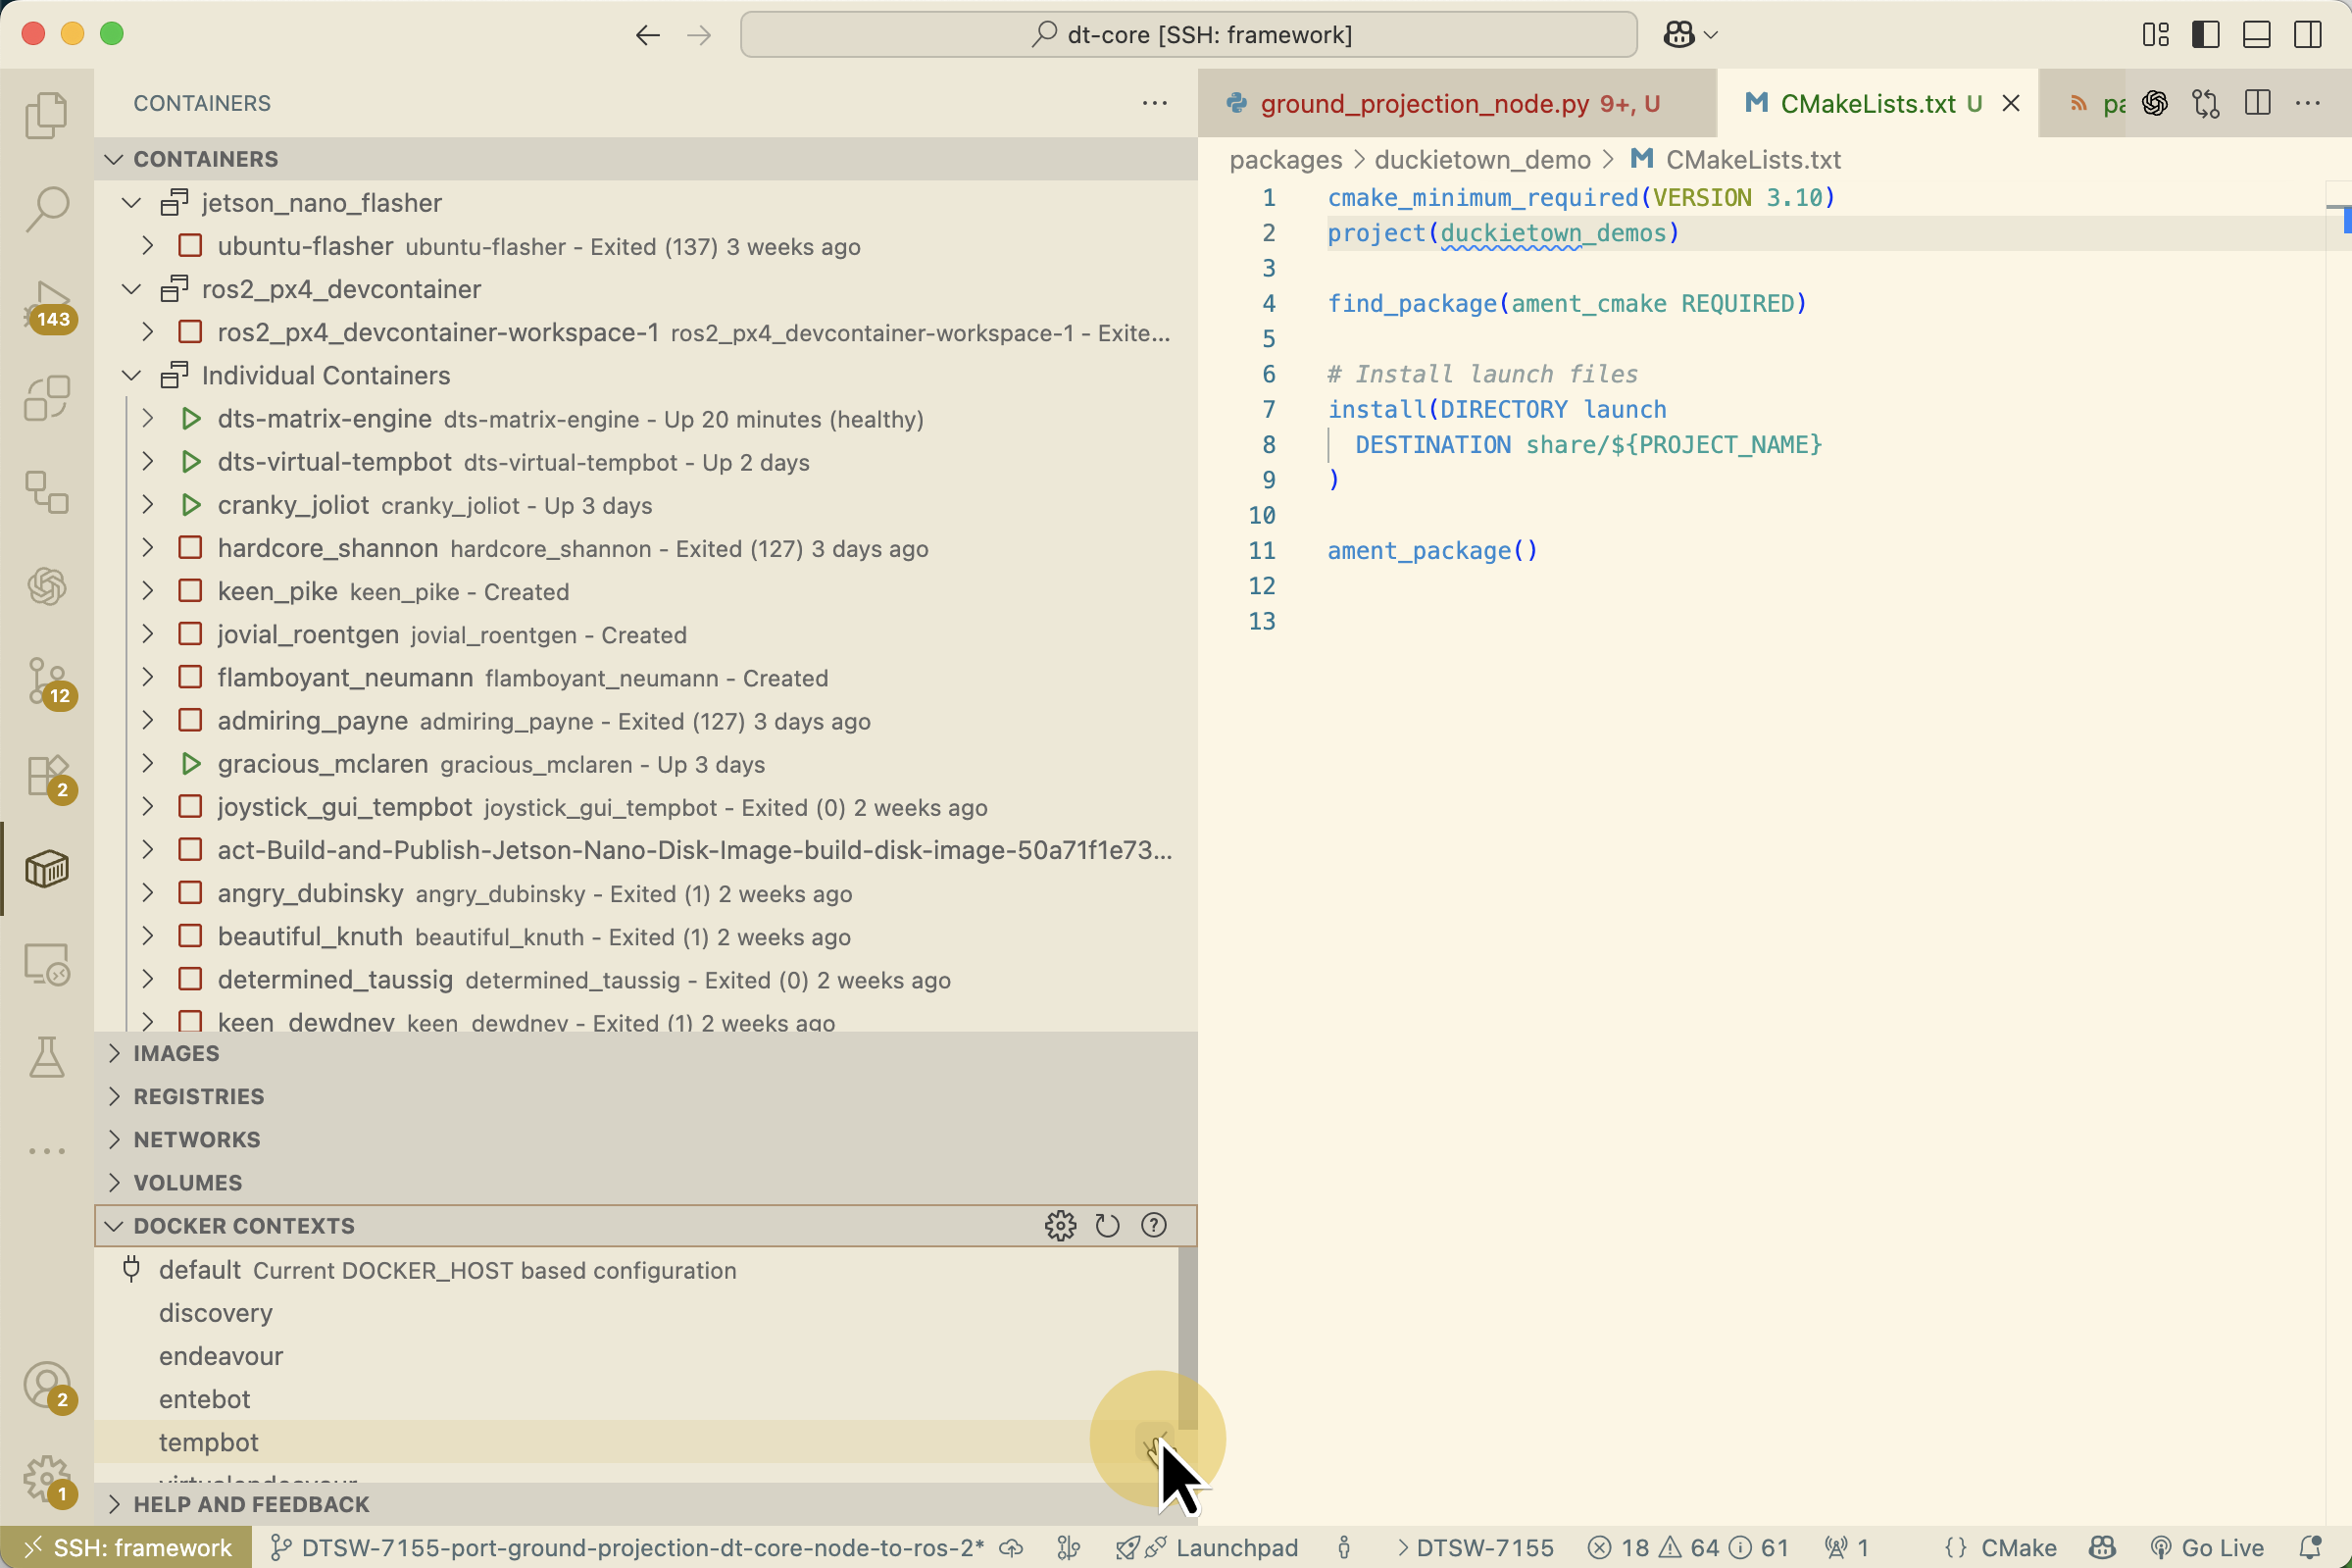Switch to the ground_projection_node.py tab

point(1424,104)
